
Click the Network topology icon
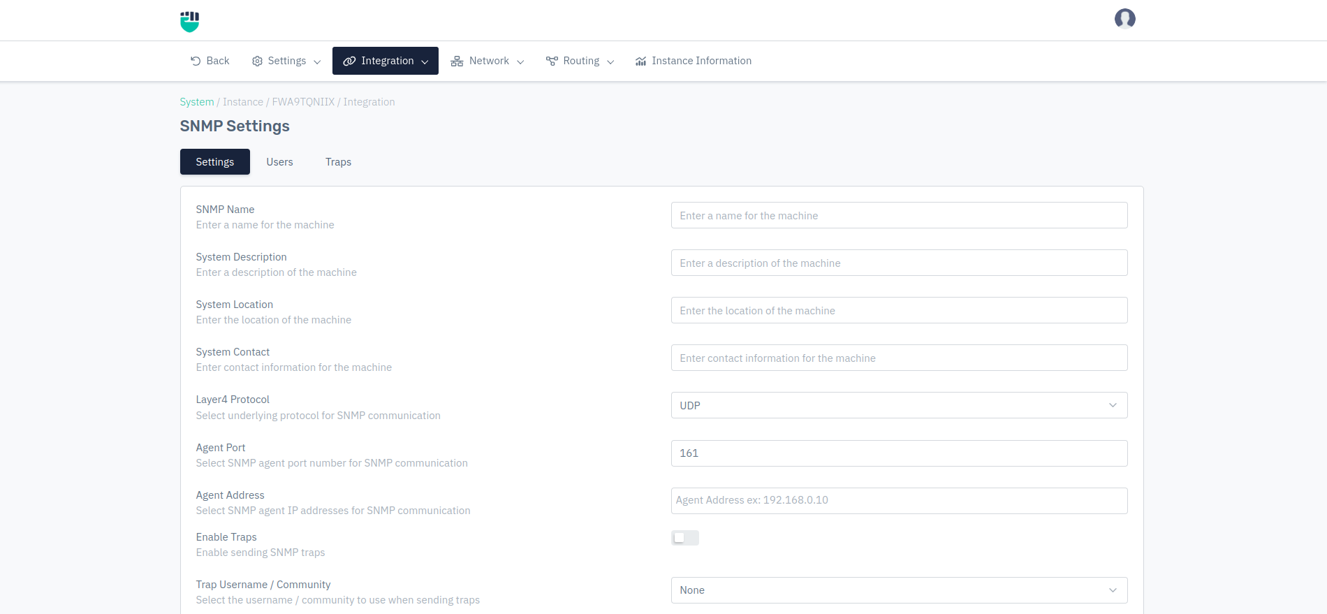pyautogui.click(x=457, y=61)
